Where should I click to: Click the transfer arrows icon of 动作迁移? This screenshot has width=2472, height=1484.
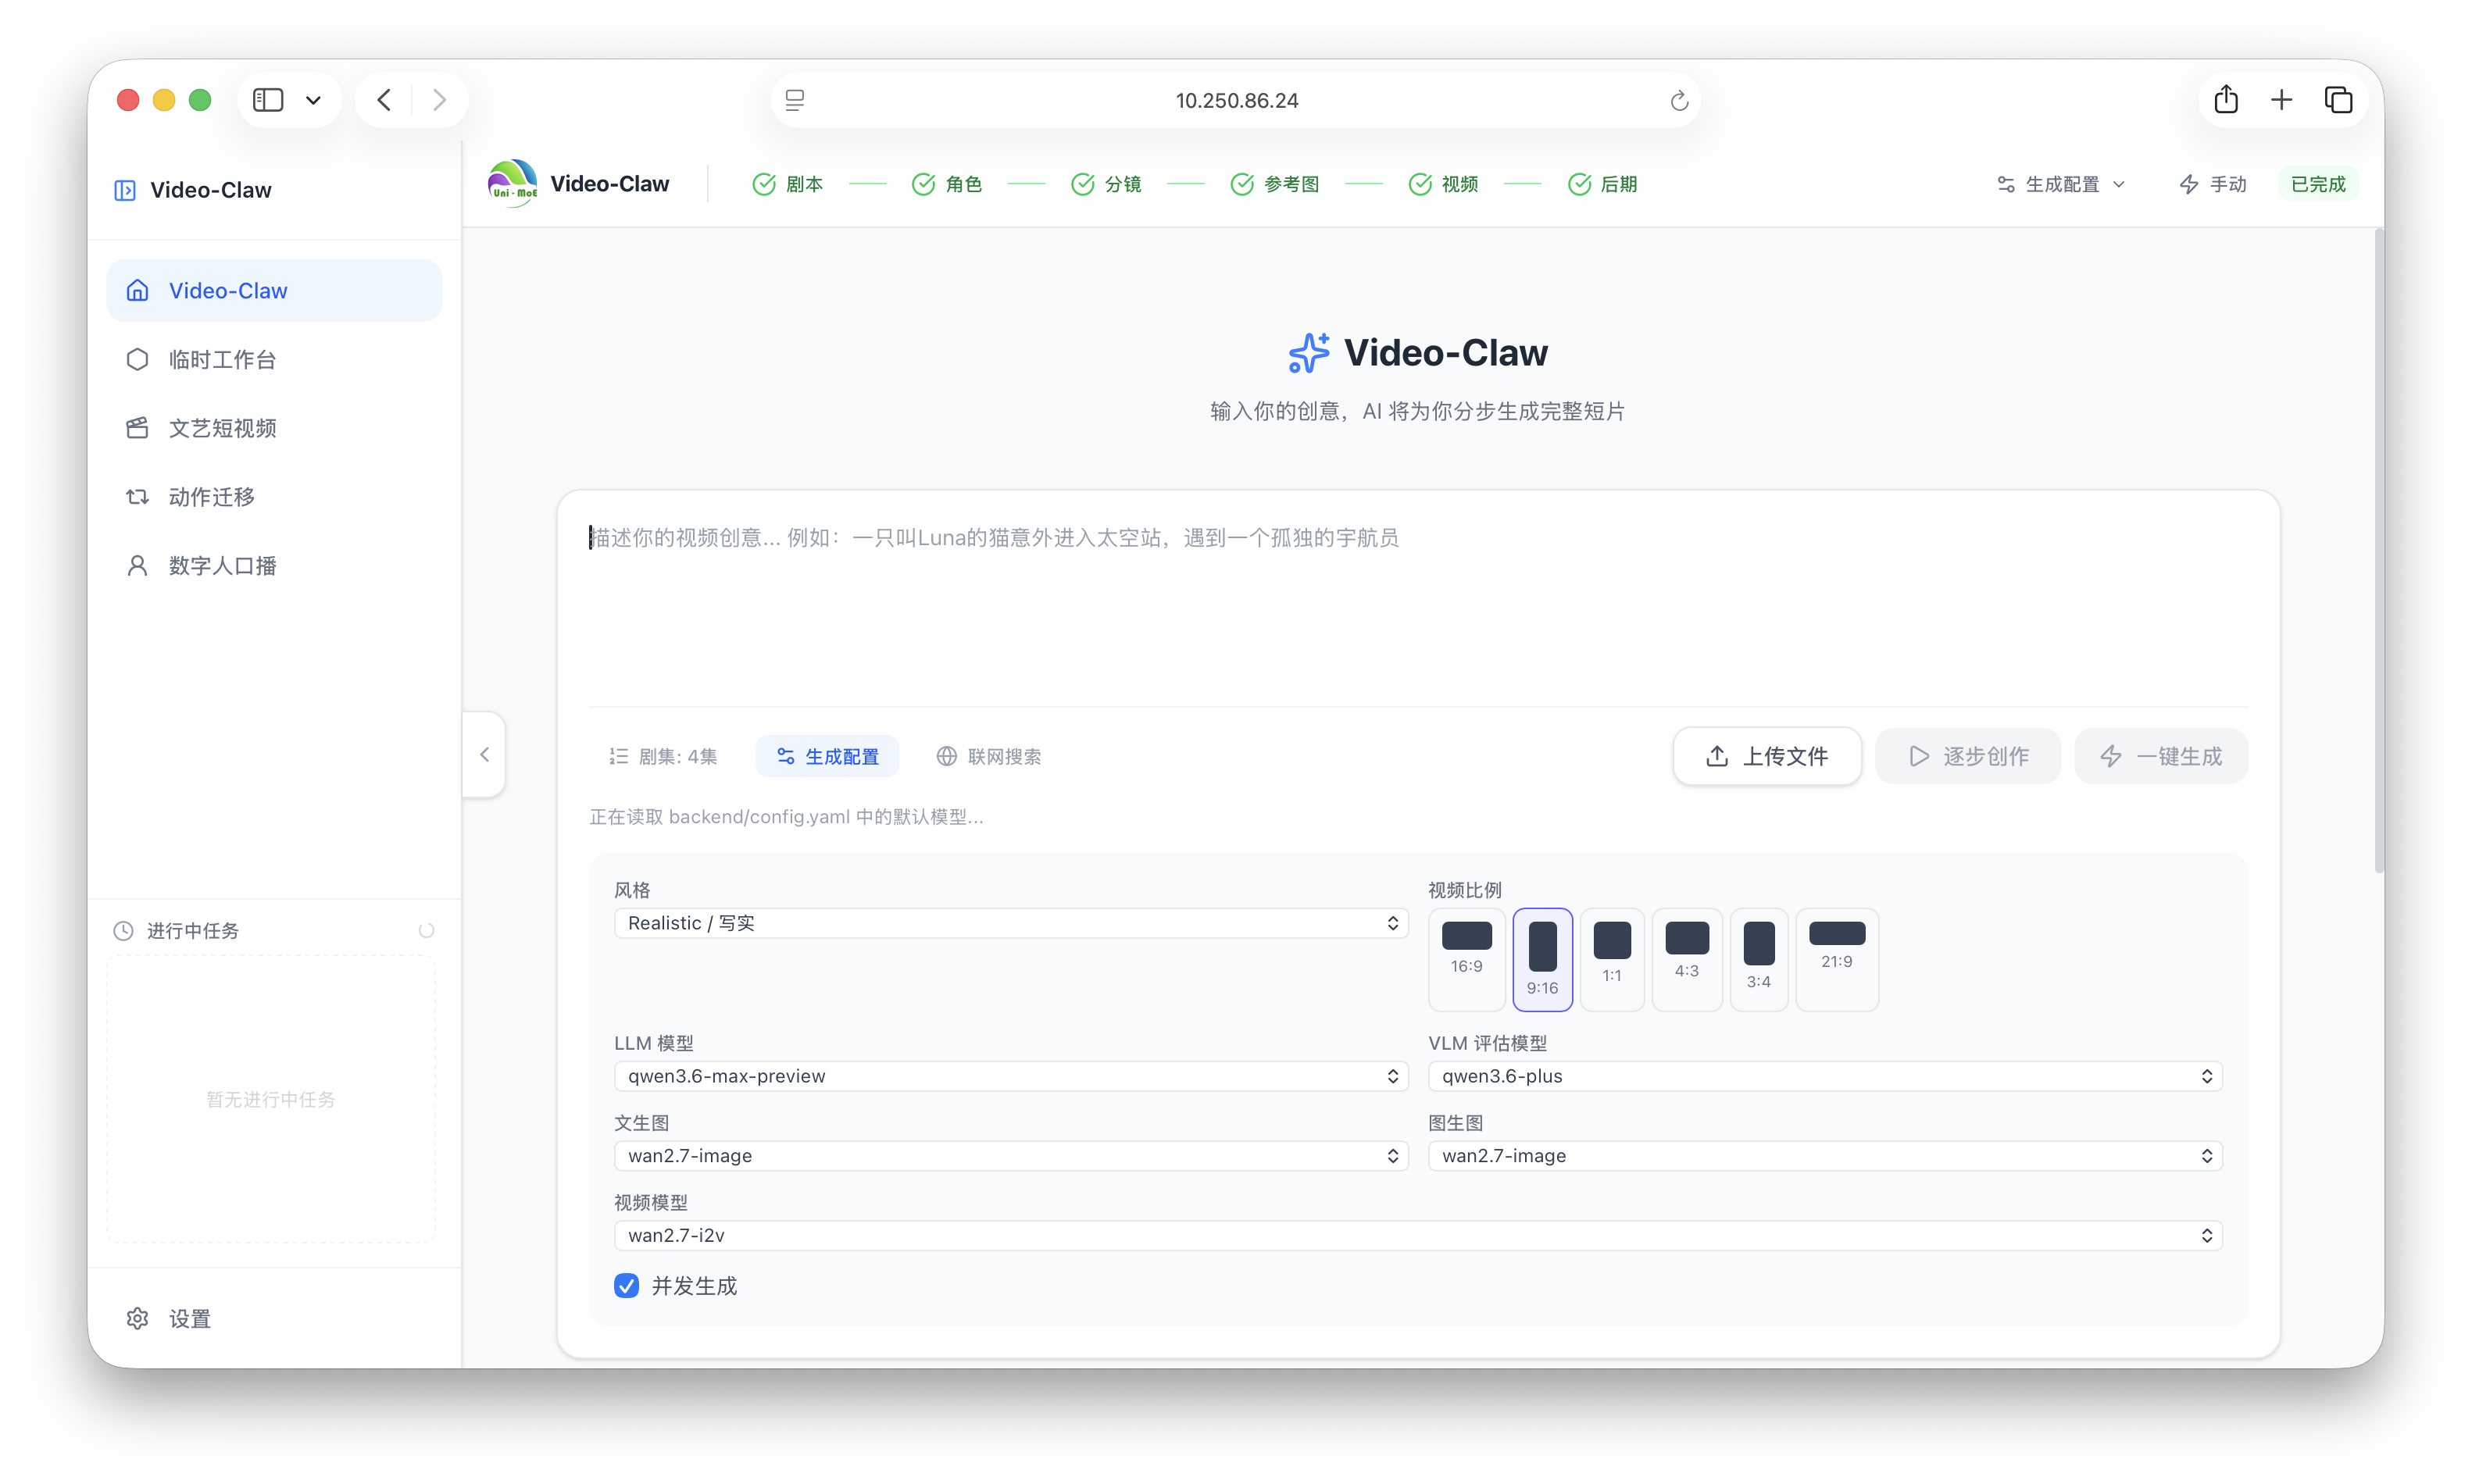pos(137,497)
